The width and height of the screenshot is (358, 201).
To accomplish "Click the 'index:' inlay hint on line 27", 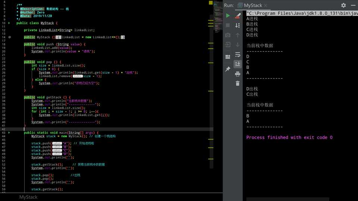I will pyautogui.click(x=78, y=76).
